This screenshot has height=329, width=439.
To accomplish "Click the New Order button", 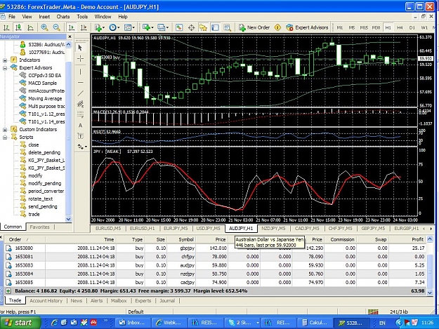I will (x=254, y=27).
